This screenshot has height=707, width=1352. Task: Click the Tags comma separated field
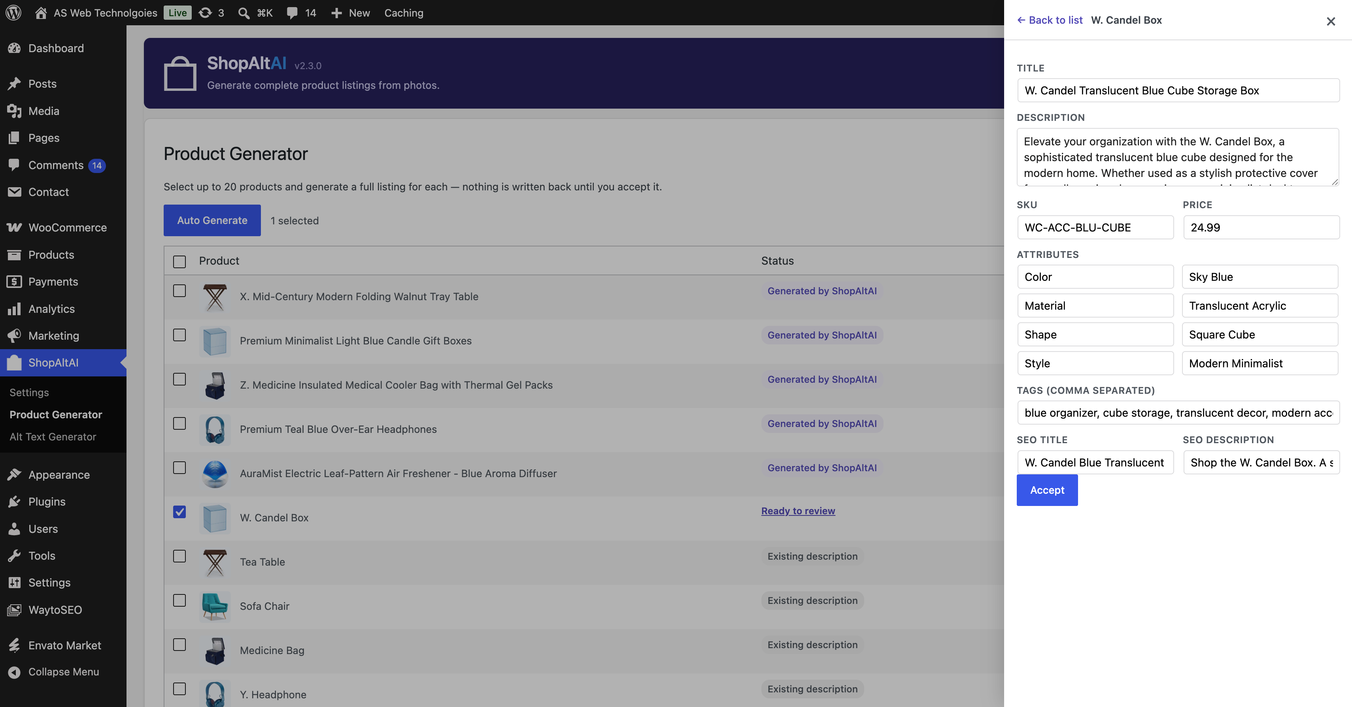click(x=1178, y=413)
